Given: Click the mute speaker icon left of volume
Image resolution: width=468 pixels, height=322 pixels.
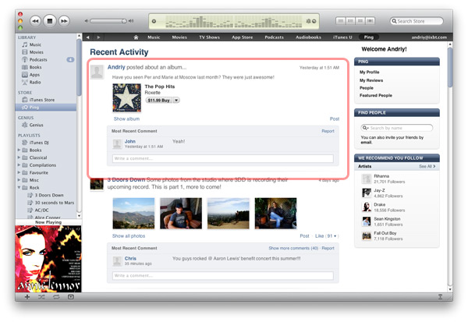Looking at the screenshot, I should pyautogui.click(x=87, y=21).
